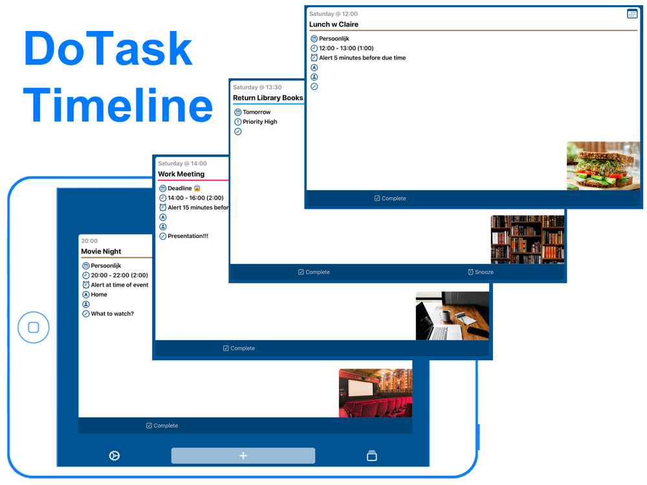Click the clock icon beside 12:00 - 13:00

pyautogui.click(x=314, y=48)
